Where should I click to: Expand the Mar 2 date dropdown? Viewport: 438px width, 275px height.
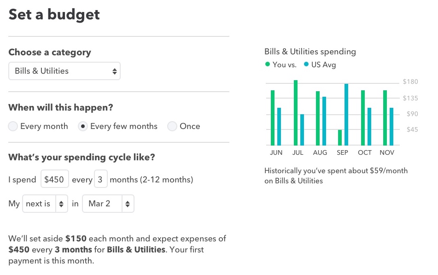[x=108, y=204]
